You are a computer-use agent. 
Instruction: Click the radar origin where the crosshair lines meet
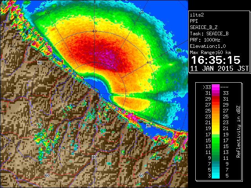[94, 94]
